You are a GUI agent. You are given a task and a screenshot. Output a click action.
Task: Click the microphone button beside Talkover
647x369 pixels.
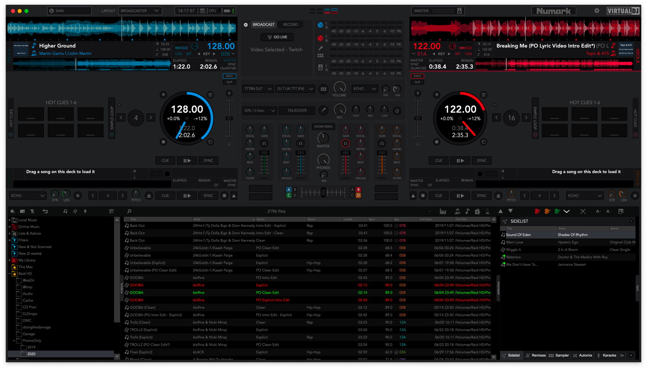[323, 110]
